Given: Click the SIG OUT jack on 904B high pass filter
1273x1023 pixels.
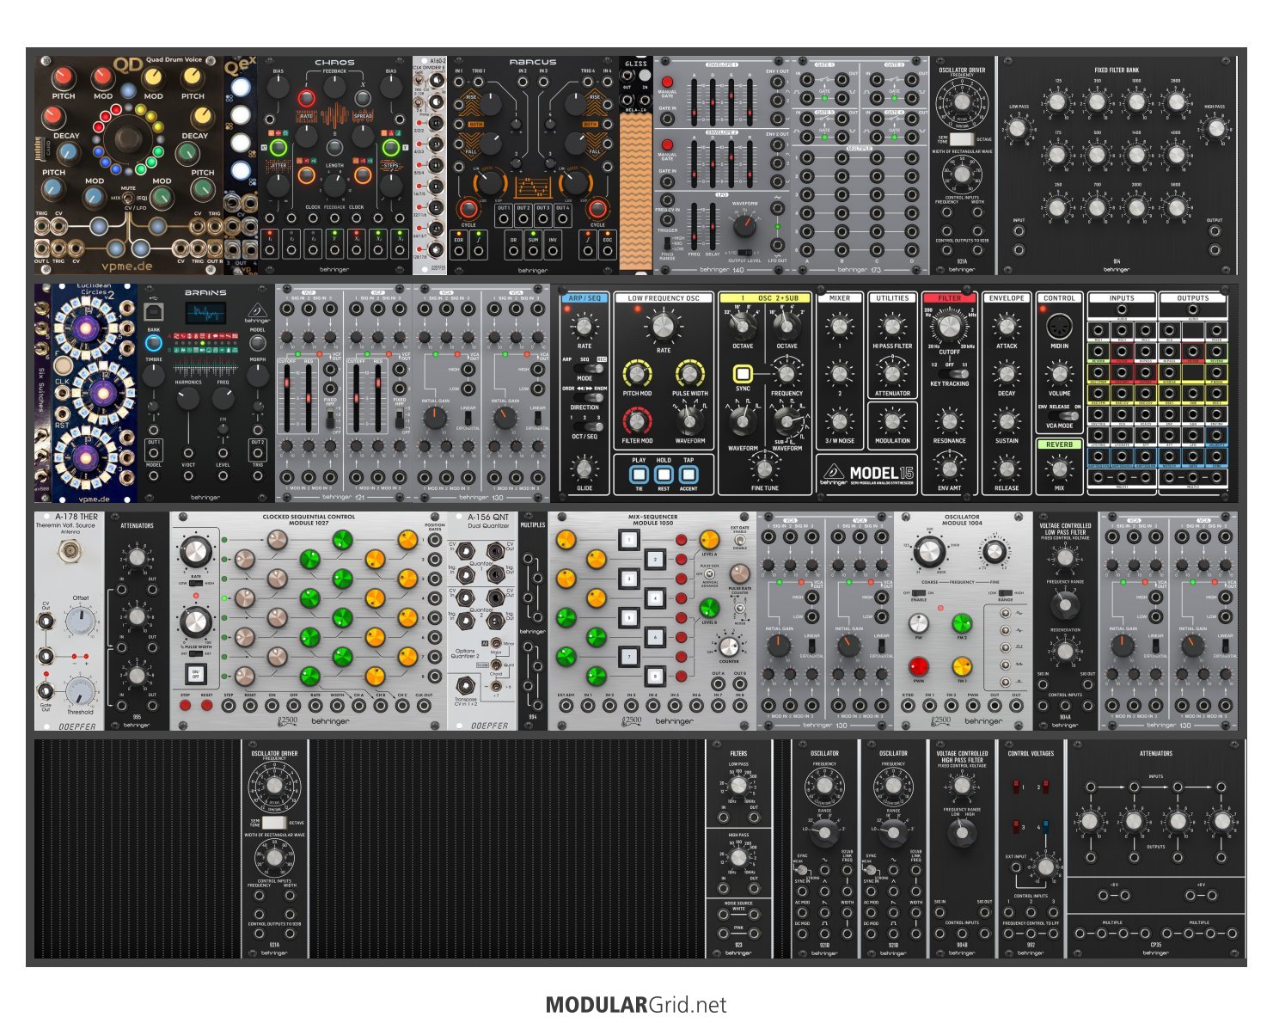Looking at the screenshot, I should point(984,911).
